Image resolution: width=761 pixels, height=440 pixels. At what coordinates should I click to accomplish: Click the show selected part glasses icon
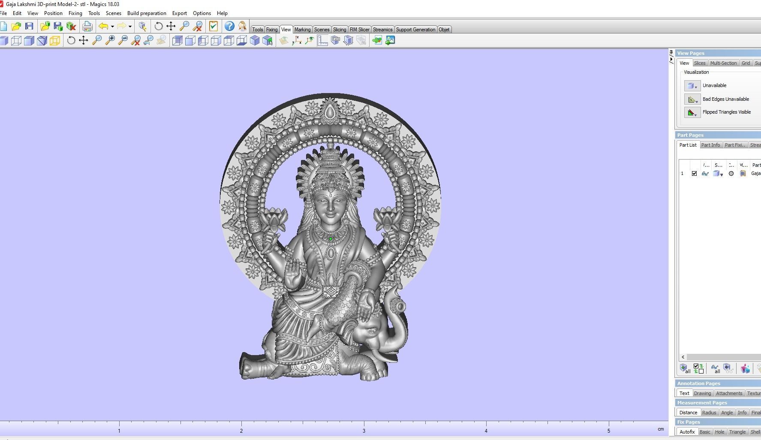coord(728,368)
